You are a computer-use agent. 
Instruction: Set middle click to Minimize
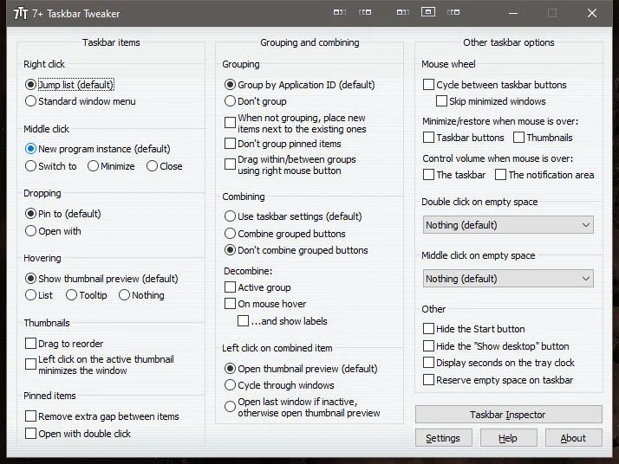coord(111,166)
